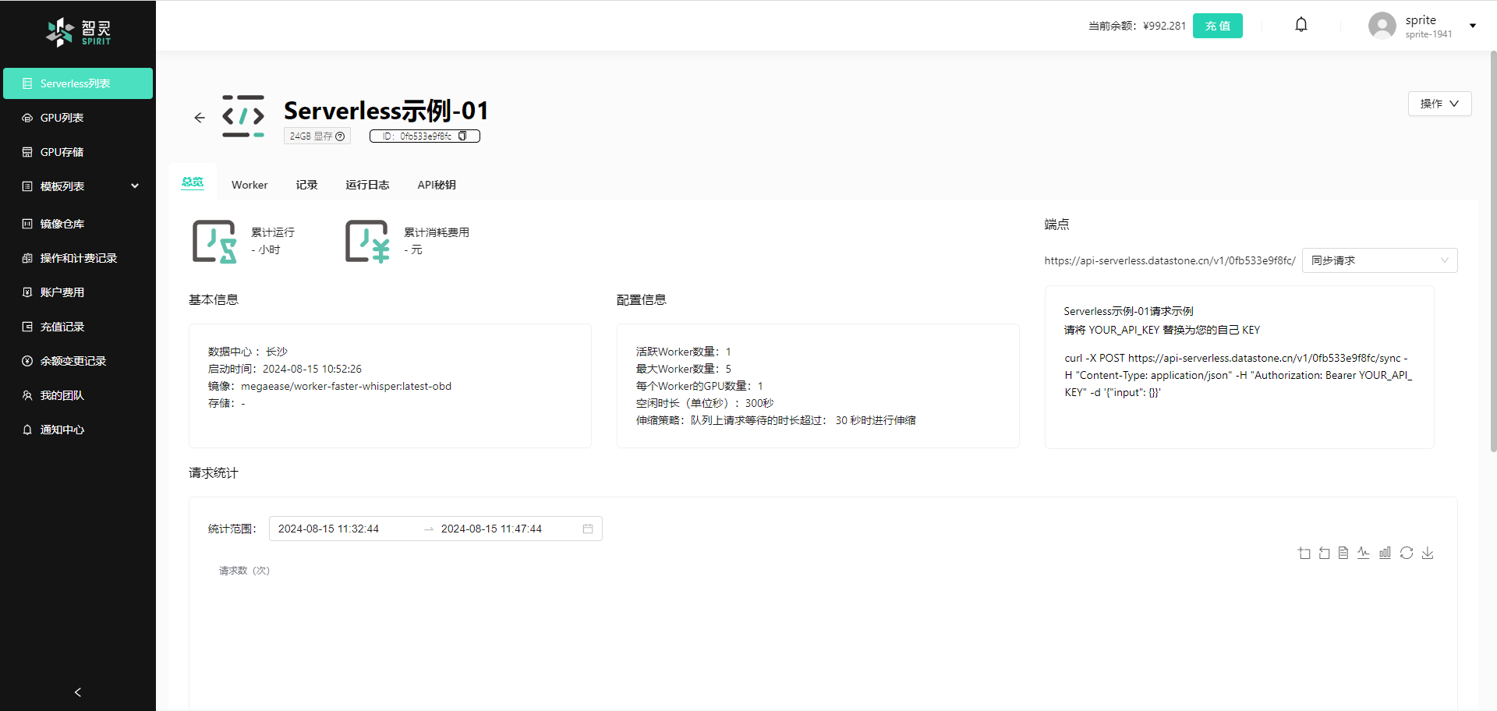The height and width of the screenshot is (711, 1497).
Task: Click the zoom reset icon in chart toolbar
Action: point(1324,553)
